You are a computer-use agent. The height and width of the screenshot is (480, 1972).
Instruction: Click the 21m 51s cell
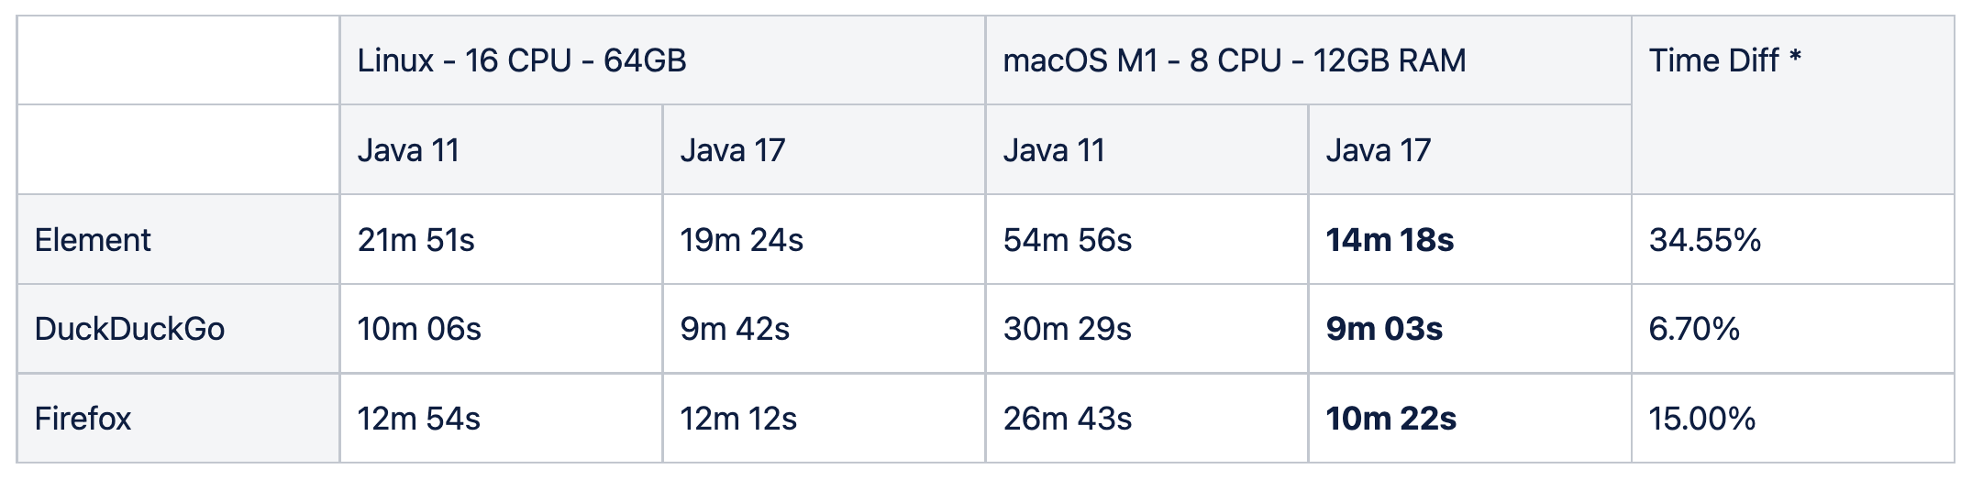[501, 240]
